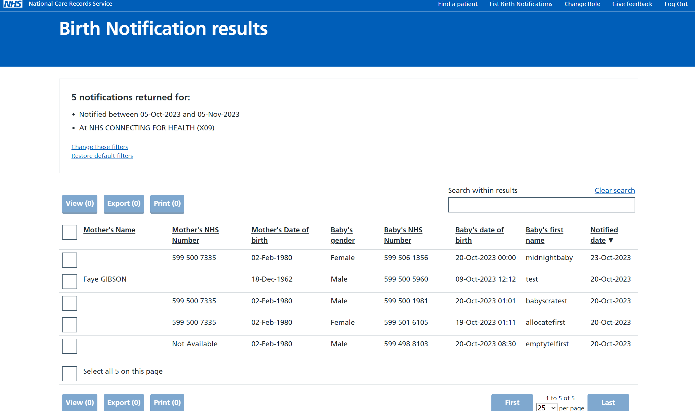
Task: Click the top View (0) button
Action: tap(80, 204)
